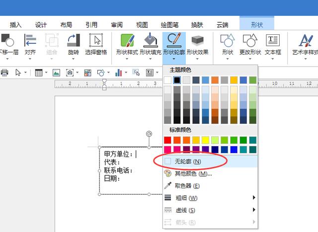Open dropdown arrow next to chart icon
318x232 pixels.
126,72
